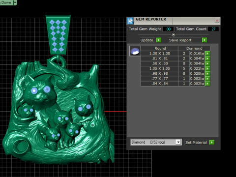Select the .84 X .84 size cell
236x177 pixels.
tap(160, 84)
